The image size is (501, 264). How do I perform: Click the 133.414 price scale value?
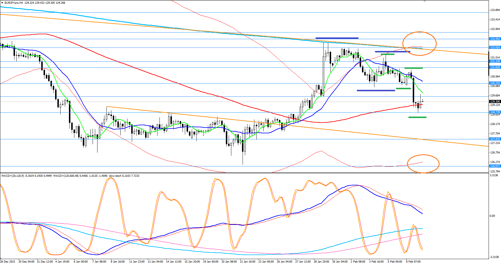pos(495,20)
